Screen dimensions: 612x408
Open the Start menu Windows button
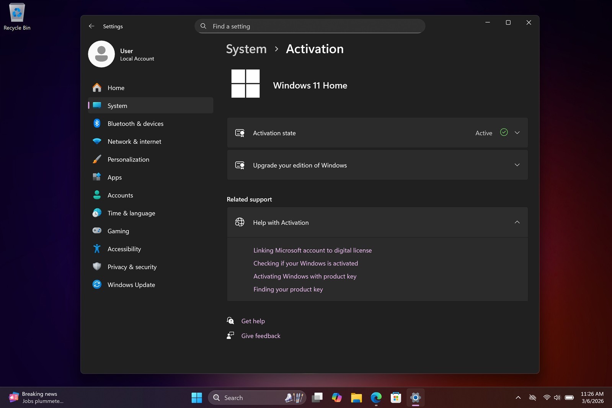pyautogui.click(x=197, y=398)
